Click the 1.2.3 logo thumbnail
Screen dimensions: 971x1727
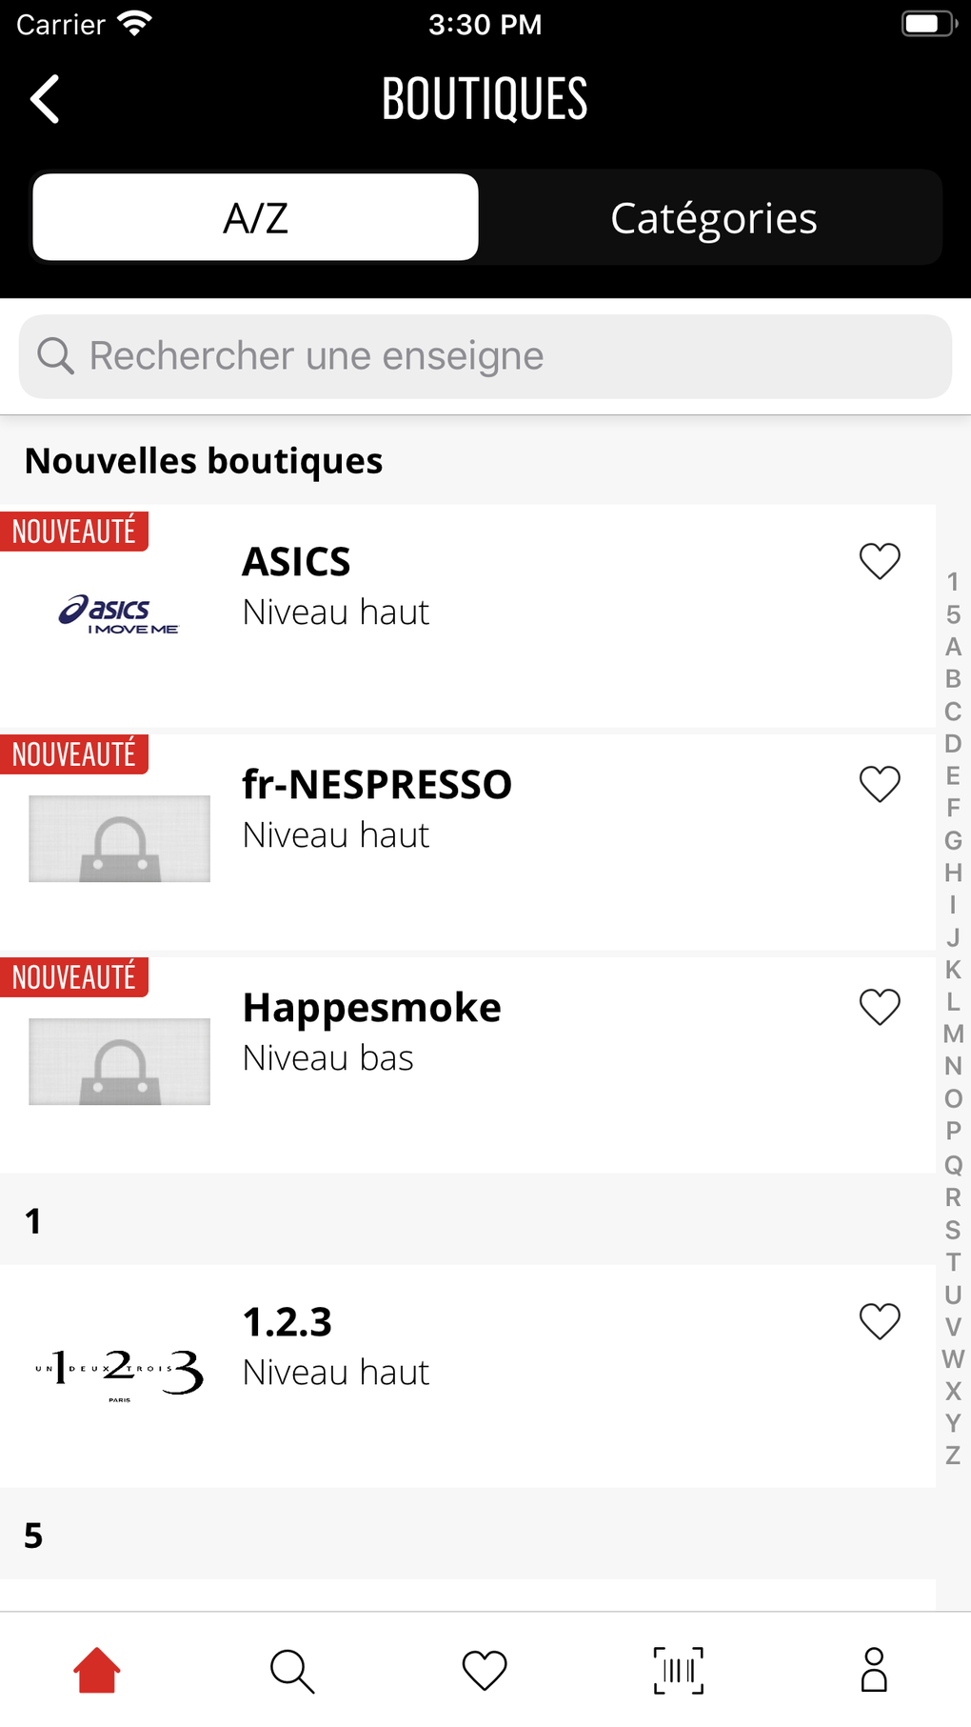point(119,1372)
